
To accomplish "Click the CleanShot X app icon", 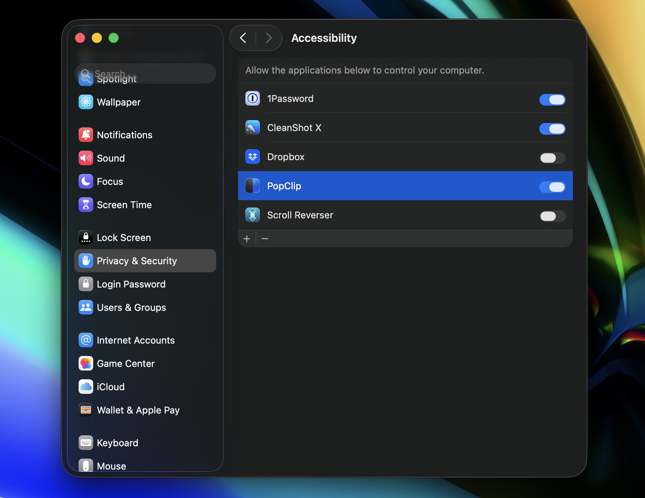I will pyautogui.click(x=253, y=128).
